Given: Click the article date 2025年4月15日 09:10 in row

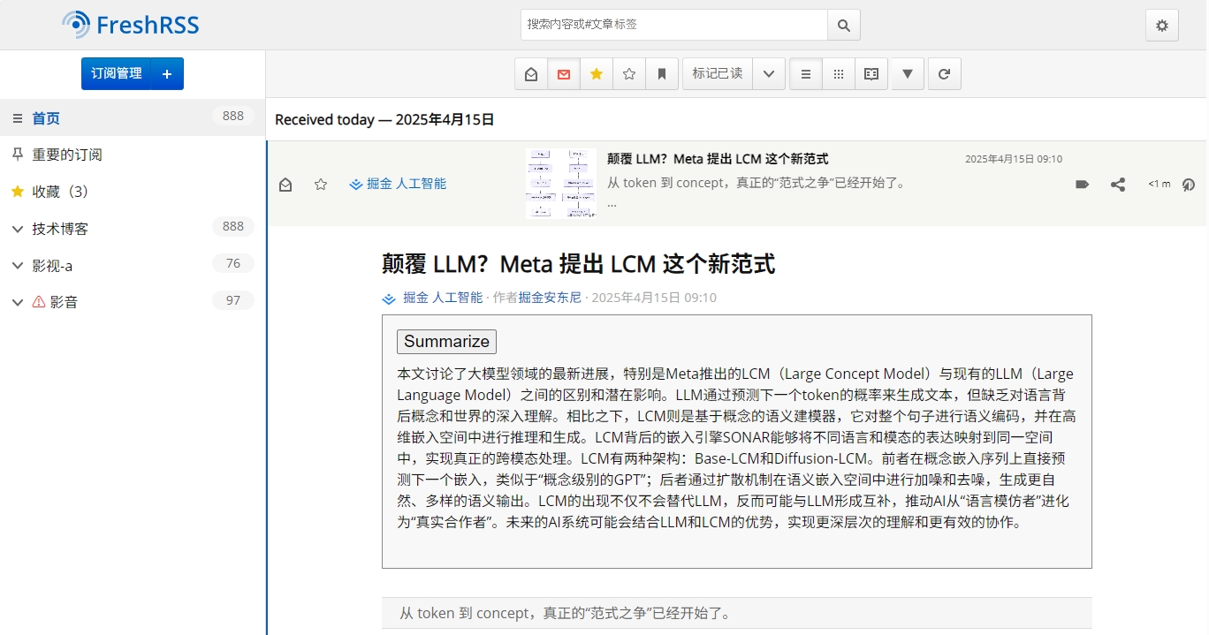Looking at the screenshot, I should pos(1014,159).
